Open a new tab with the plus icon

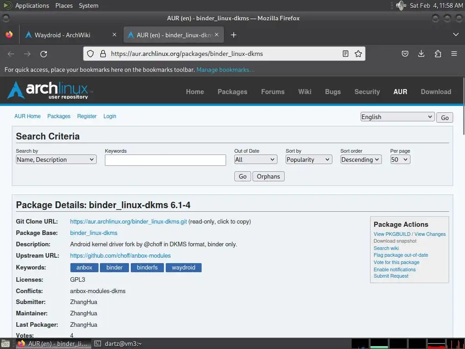(234, 35)
